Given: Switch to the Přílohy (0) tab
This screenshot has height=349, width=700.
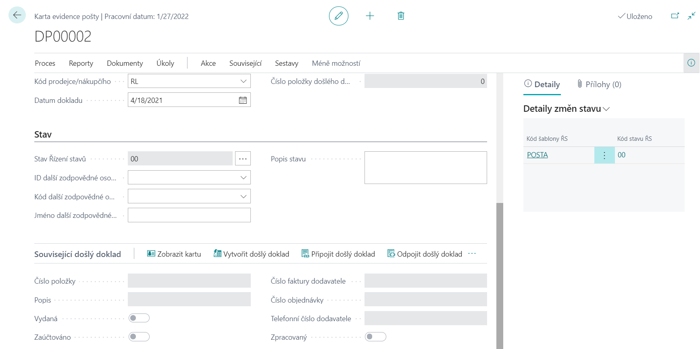Looking at the screenshot, I should click(599, 84).
